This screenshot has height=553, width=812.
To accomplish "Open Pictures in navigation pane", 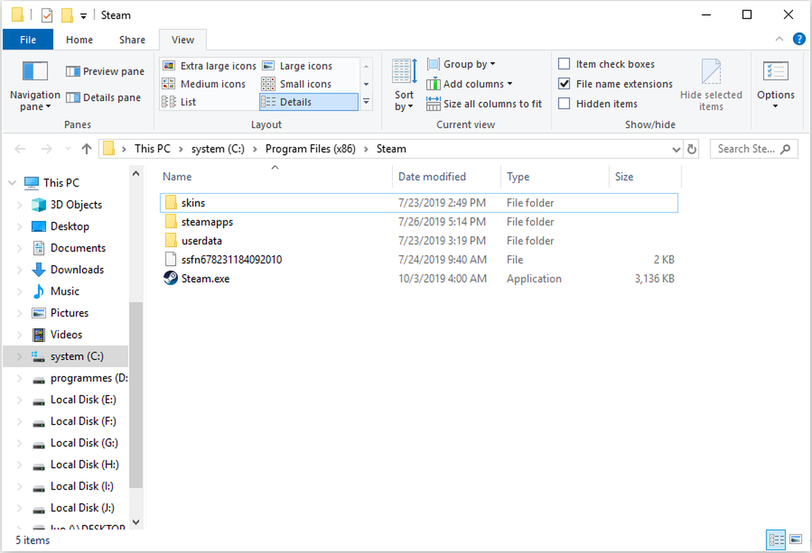I will pos(69,313).
